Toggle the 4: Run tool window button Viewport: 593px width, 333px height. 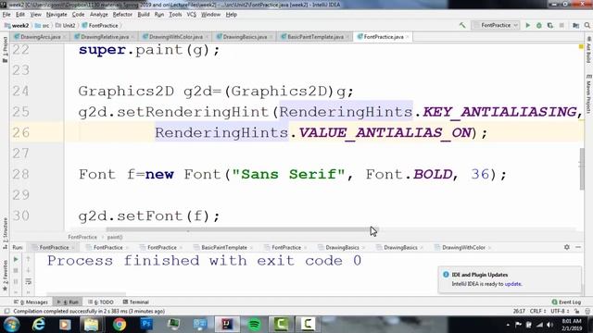point(68,302)
